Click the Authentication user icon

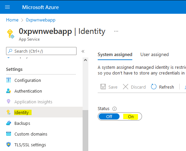pyautogui.click(x=8, y=91)
